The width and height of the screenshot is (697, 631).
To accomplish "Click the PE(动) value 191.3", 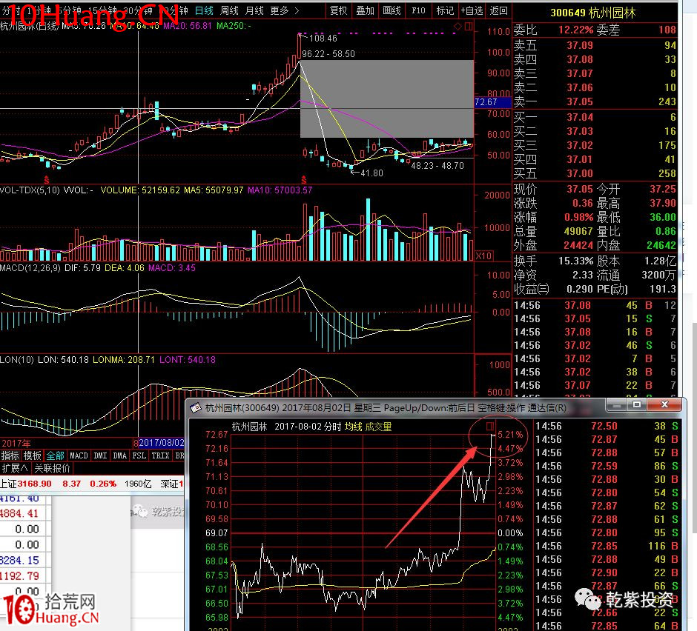I will pyautogui.click(x=663, y=289).
